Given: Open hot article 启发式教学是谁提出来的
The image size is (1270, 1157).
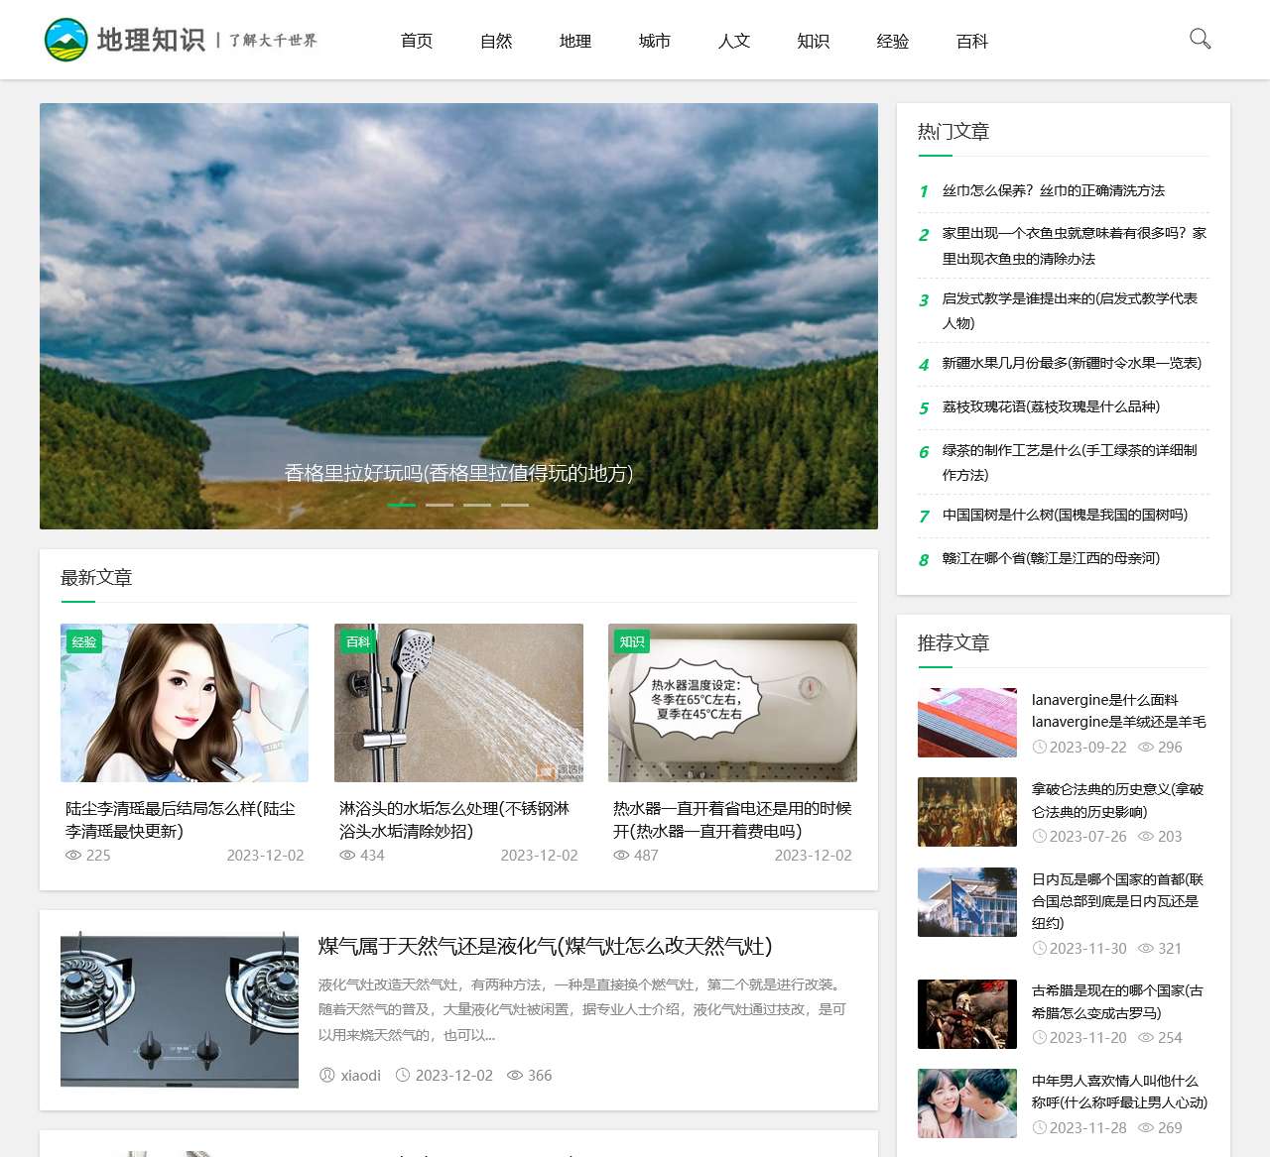Looking at the screenshot, I should (1070, 310).
